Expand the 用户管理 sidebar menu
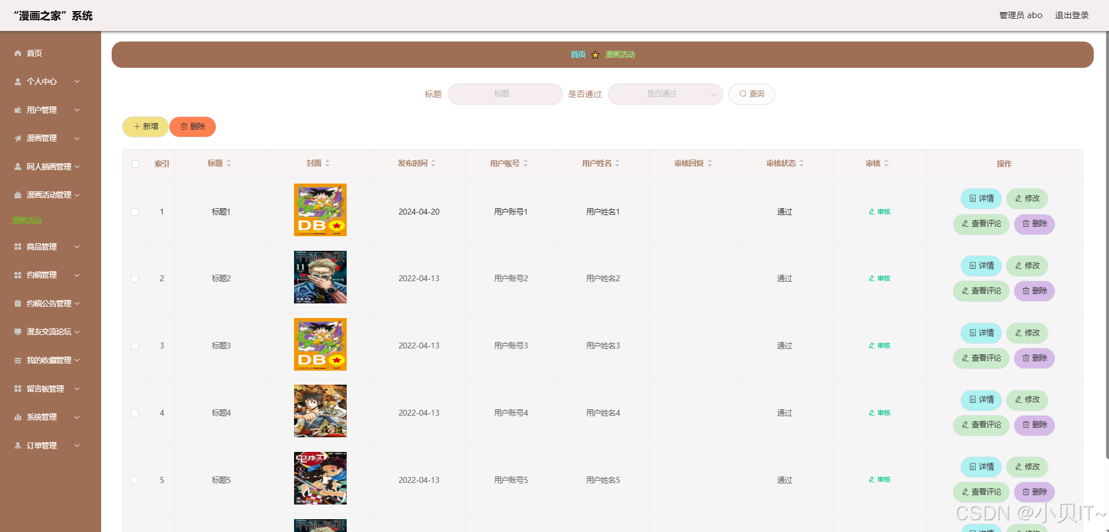This screenshot has width=1109, height=532. [50, 110]
